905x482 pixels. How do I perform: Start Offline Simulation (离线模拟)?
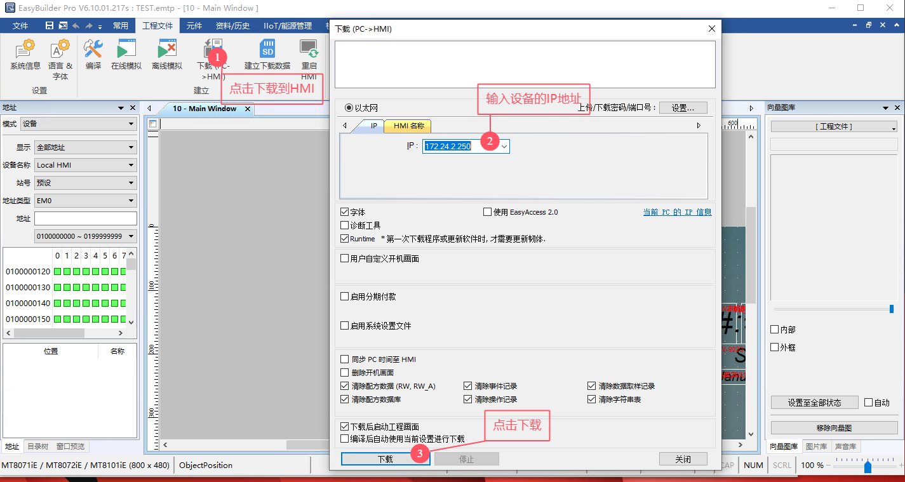pos(167,55)
